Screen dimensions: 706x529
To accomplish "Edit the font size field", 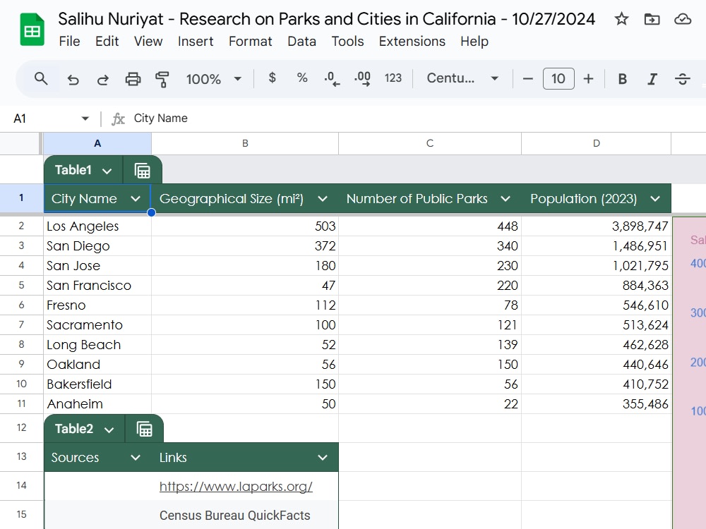I will pyautogui.click(x=558, y=79).
